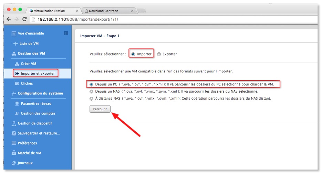Screen dimensions: 321x173
Task: Choose the Depuis un NAS radio option
Action: point(91,92)
